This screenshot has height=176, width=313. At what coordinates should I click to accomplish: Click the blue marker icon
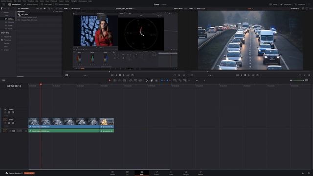point(167,80)
